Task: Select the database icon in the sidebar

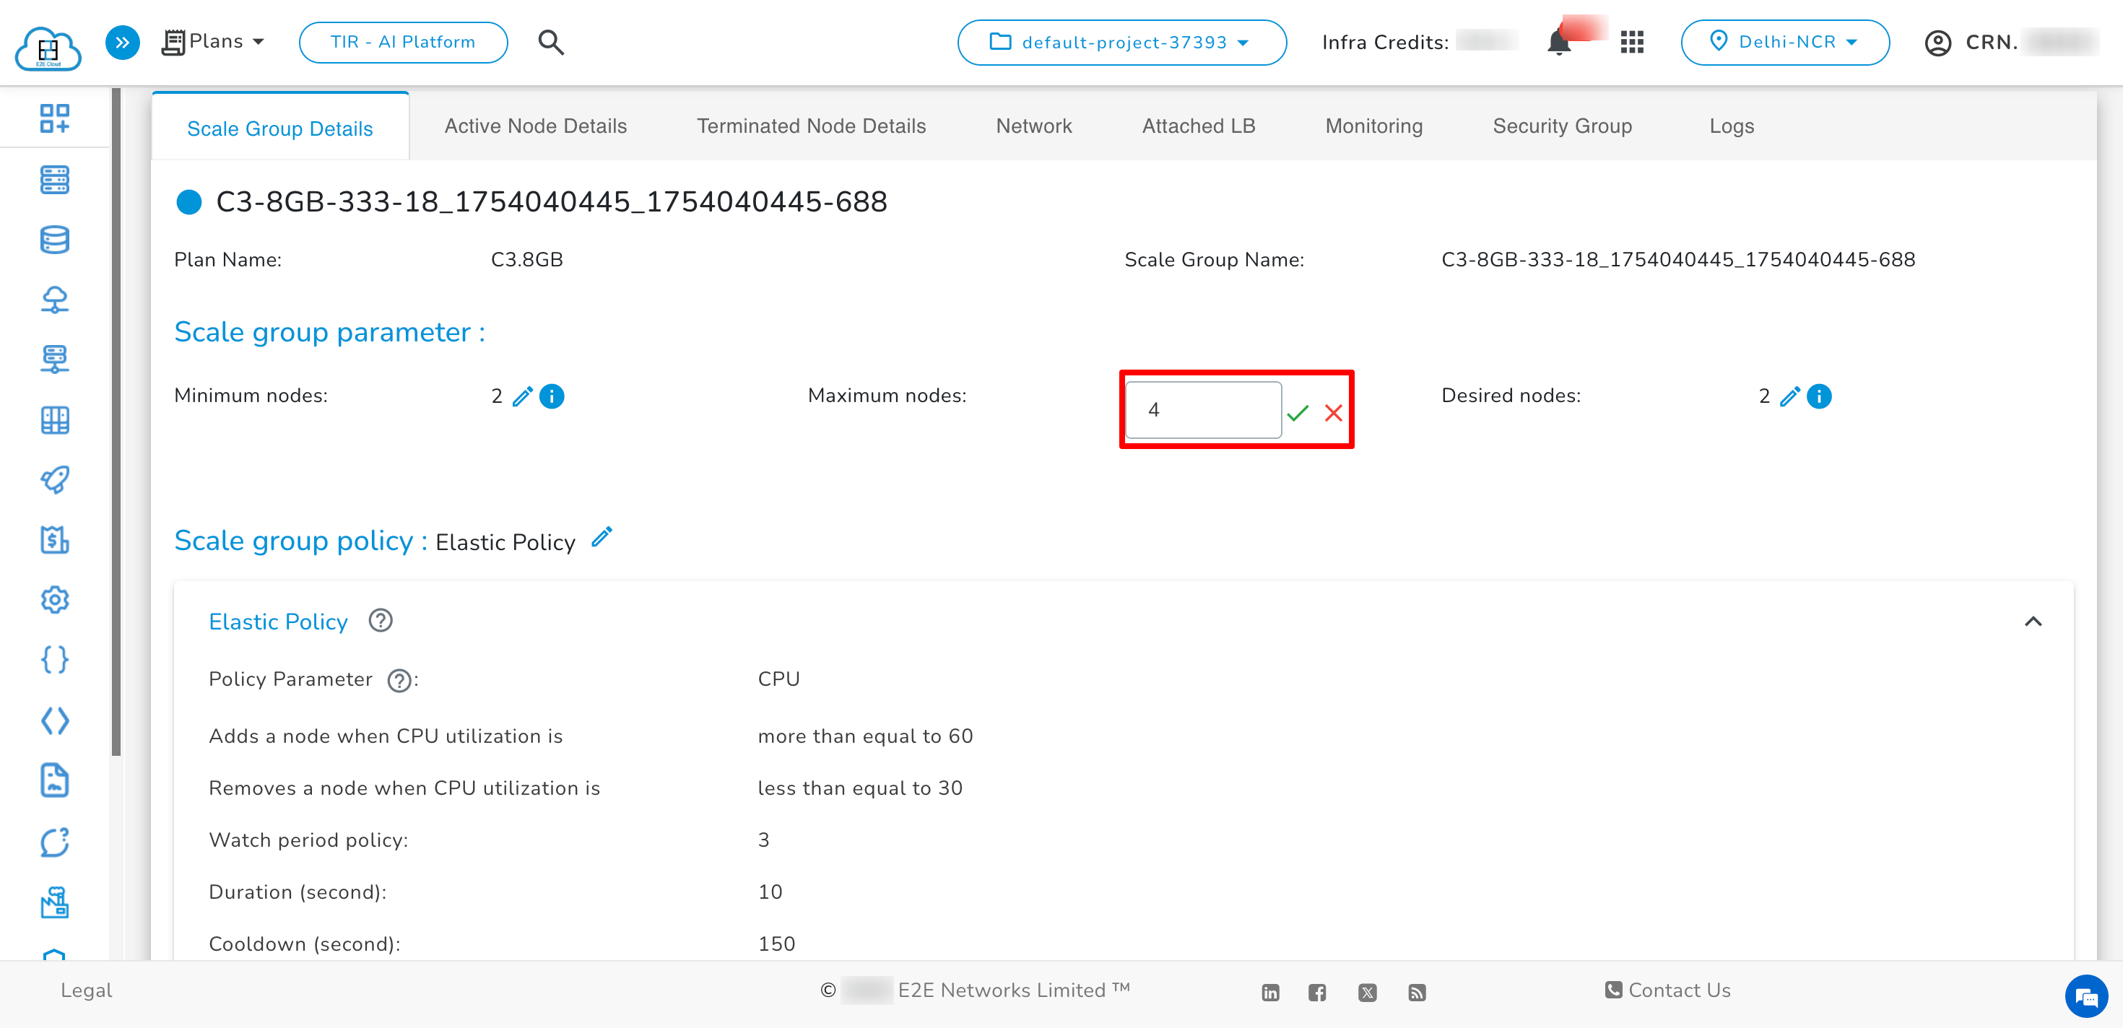Action: coord(54,240)
